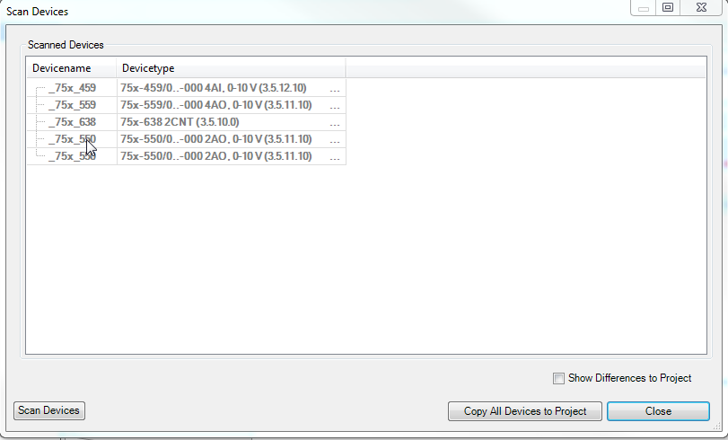Screen dimensions: 728x440
Task: Maximize the Scan Devices window
Action: [668, 7]
